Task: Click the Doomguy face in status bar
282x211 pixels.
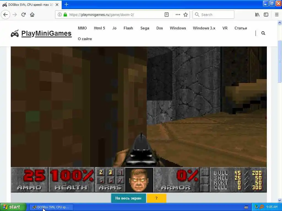Action: click(x=139, y=180)
